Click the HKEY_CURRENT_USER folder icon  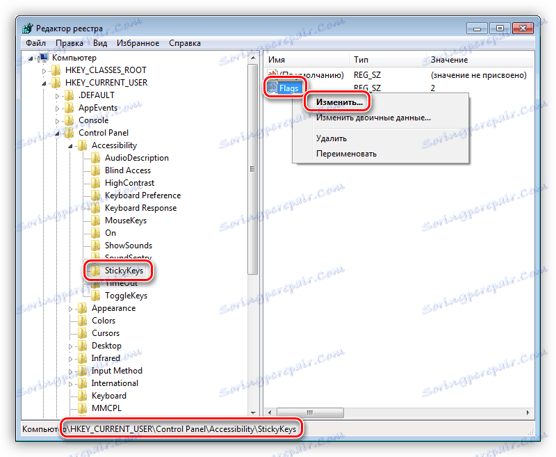point(56,83)
